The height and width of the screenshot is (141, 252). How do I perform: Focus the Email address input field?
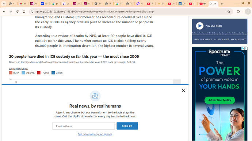pos(83,126)
